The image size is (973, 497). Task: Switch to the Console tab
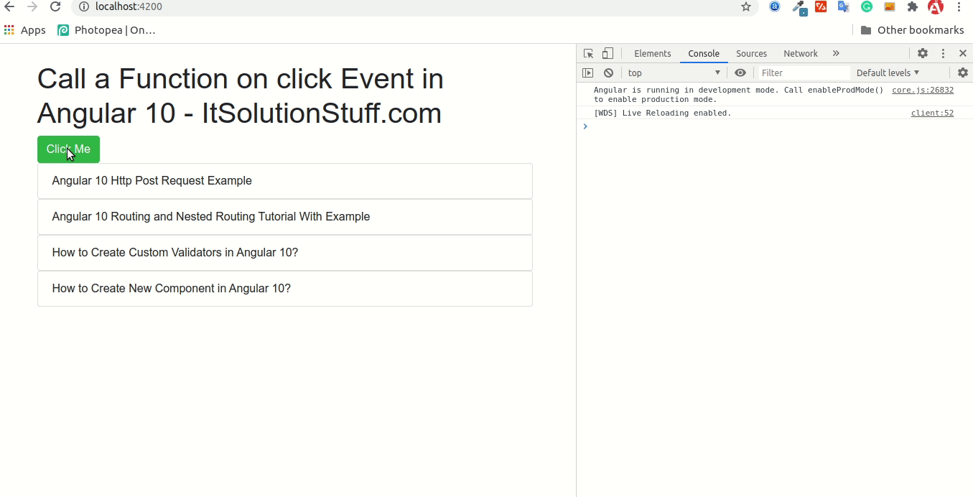(x=704, y=54)
